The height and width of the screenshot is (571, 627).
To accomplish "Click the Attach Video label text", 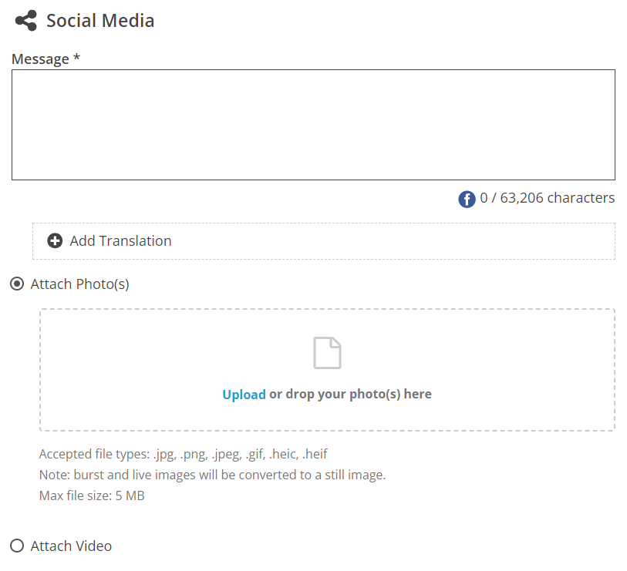I will 71,546.
